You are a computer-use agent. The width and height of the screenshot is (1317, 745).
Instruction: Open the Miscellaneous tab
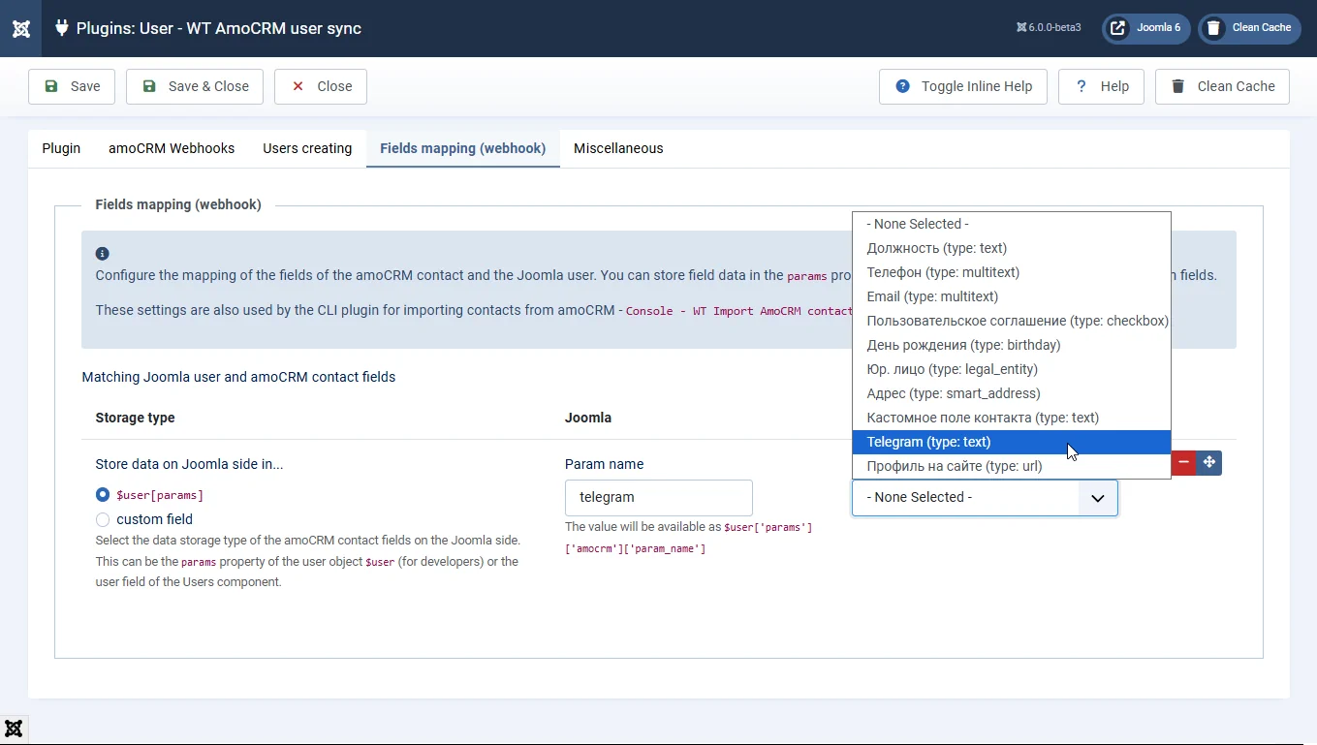pos(618,148)
